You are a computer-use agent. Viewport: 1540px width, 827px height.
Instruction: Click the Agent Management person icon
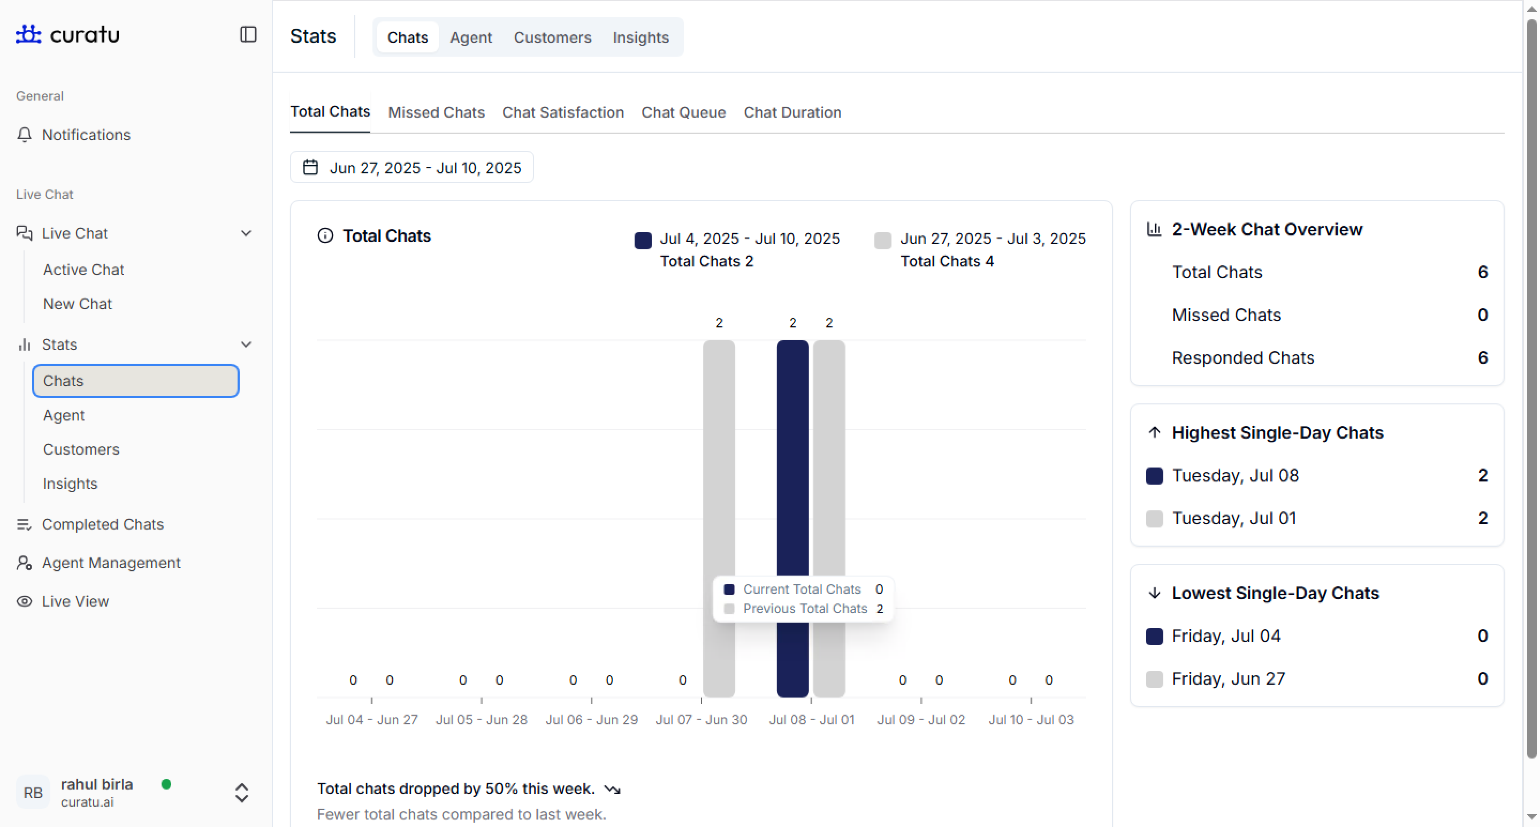pos(24,563)
